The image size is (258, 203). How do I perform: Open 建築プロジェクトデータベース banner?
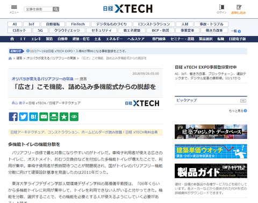click(x=211, y=132)
